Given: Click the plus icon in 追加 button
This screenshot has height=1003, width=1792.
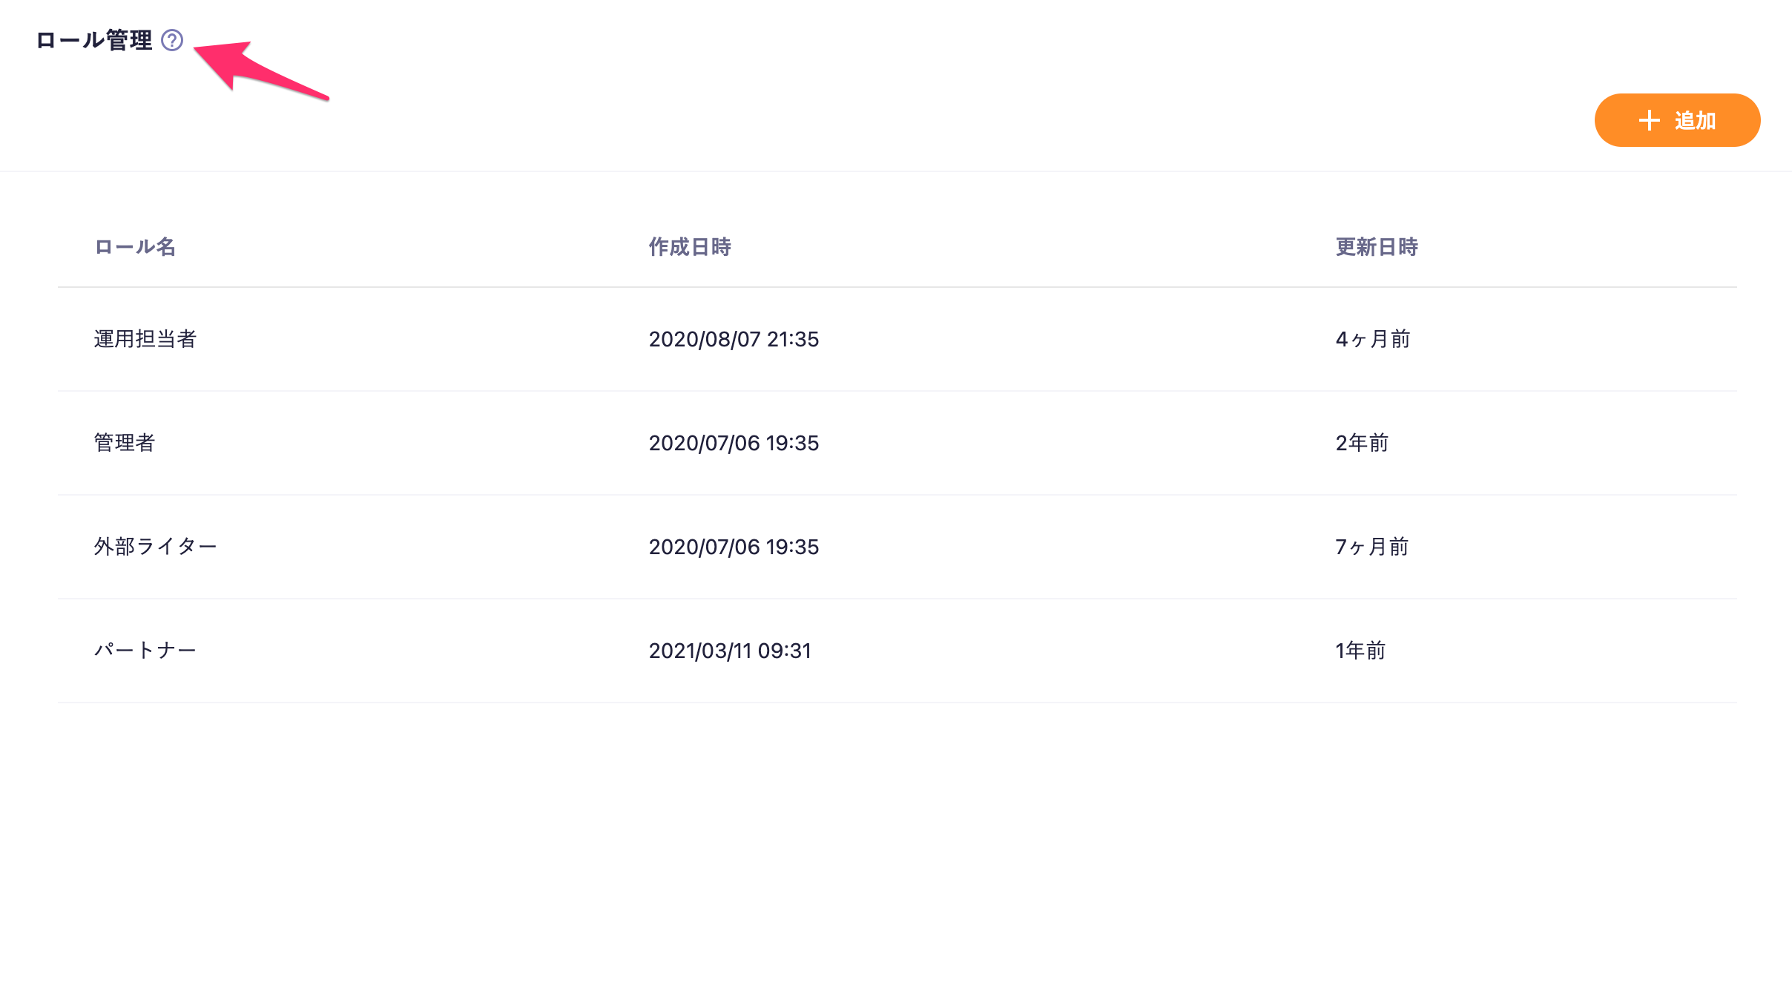Looking at the screenshot, I should coord(1649,120).
